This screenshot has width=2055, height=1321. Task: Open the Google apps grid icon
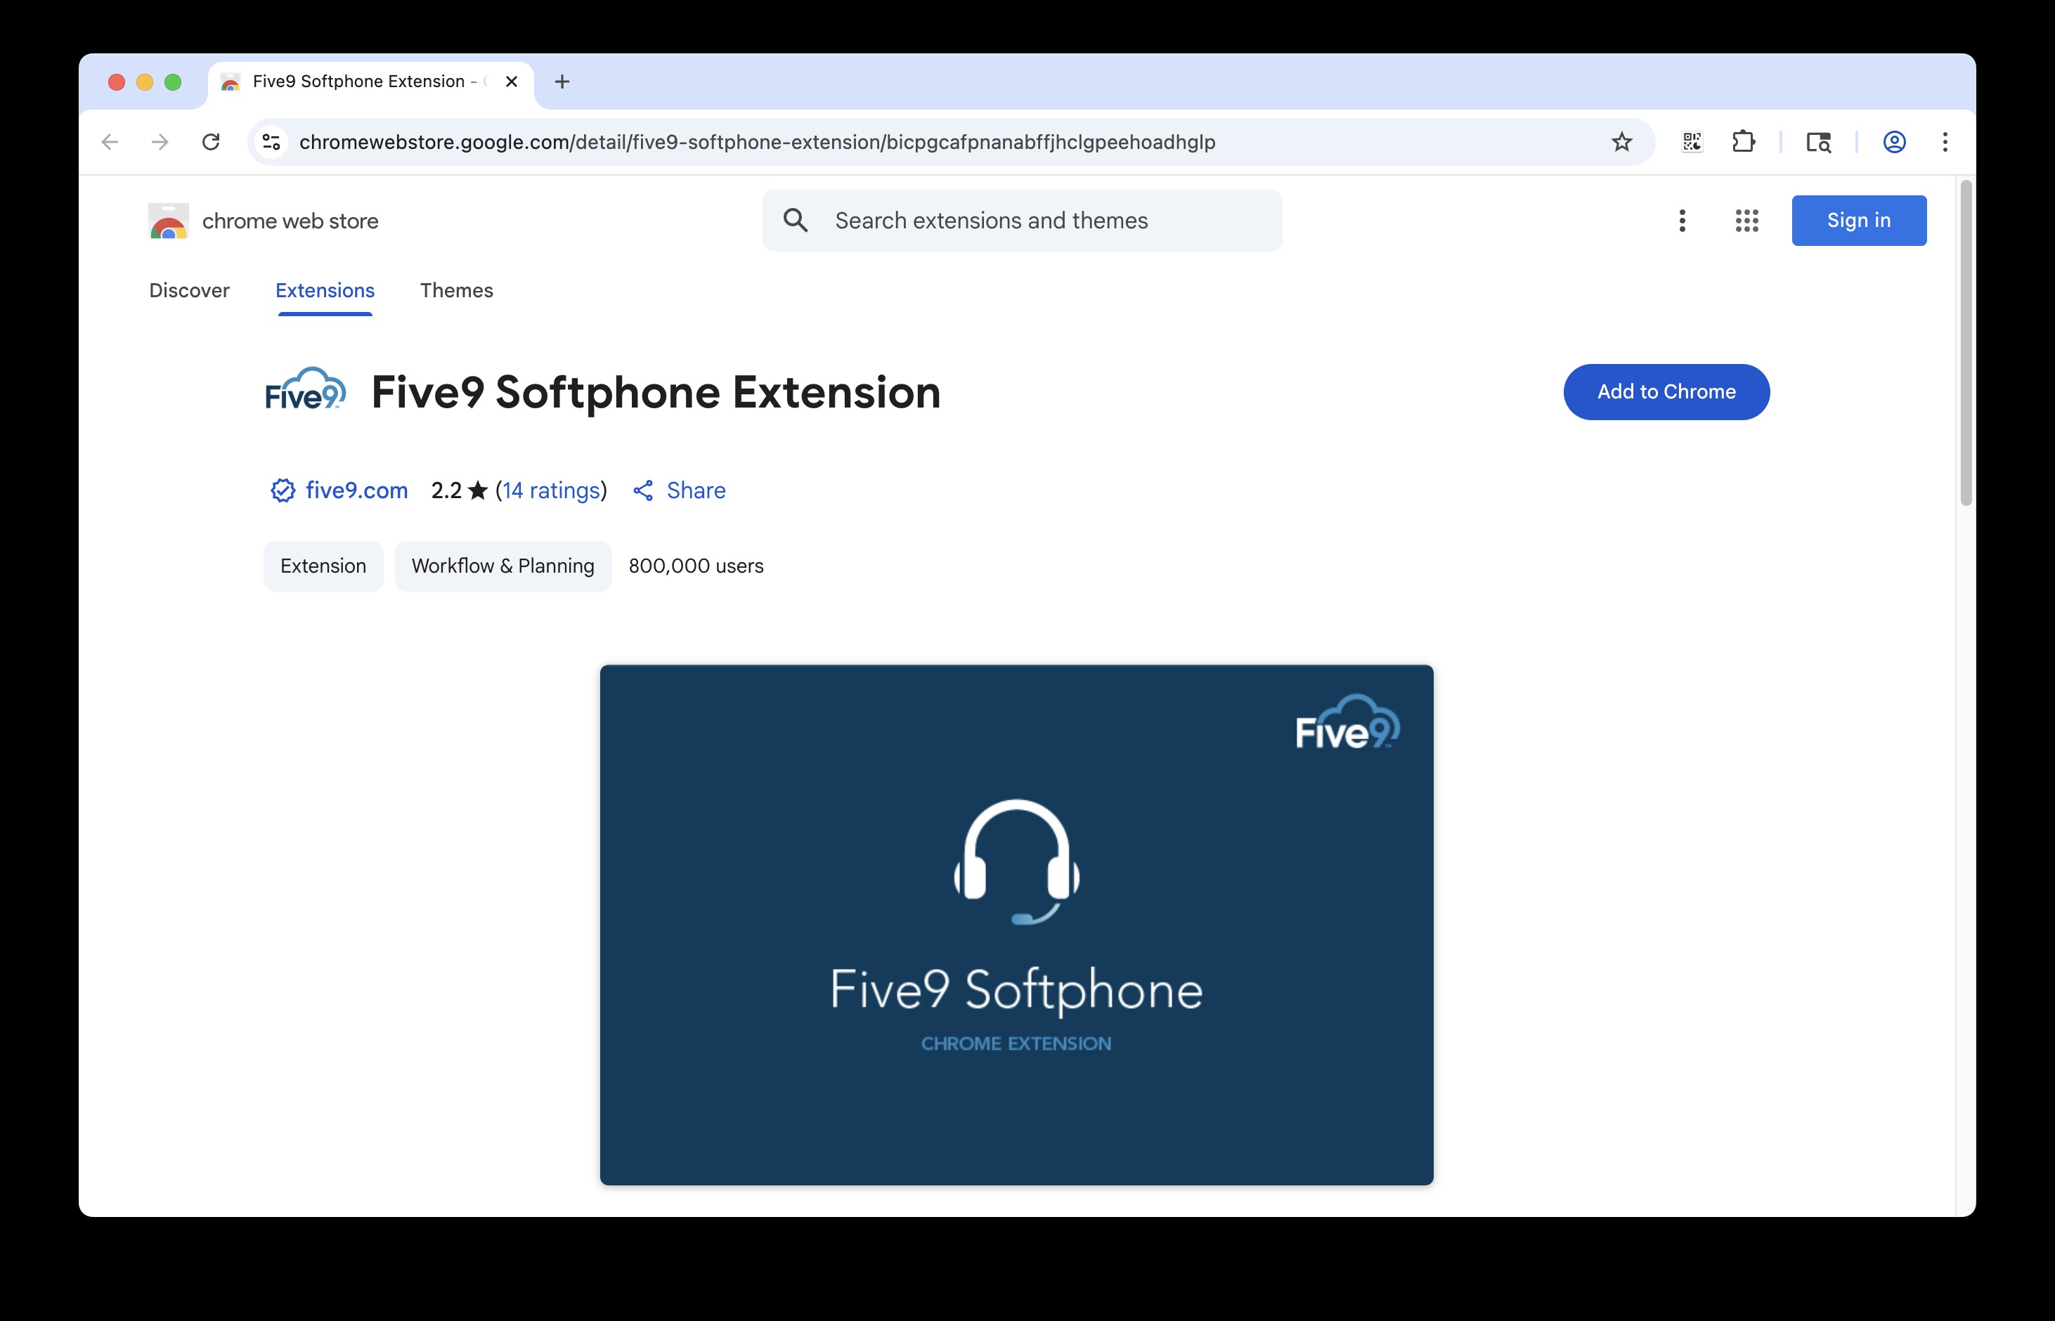coord(1746,221)
